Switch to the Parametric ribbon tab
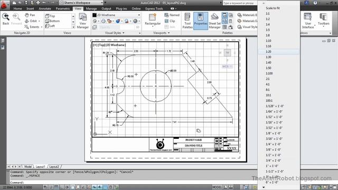 click(63, 8)
